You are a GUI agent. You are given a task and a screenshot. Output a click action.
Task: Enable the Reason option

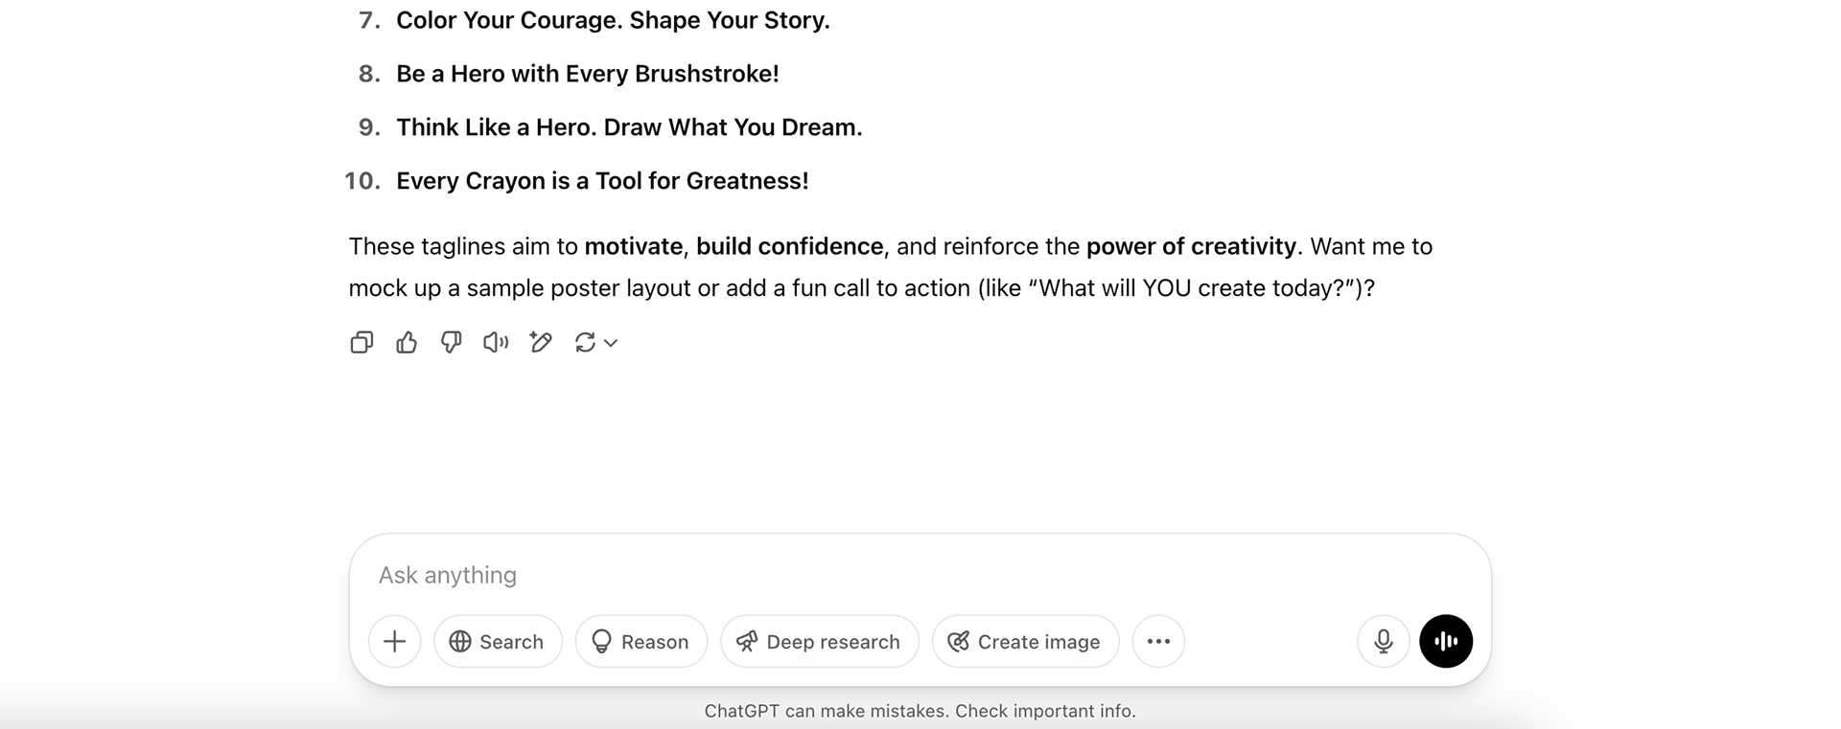pyautogui.click(x=641, y=641)
